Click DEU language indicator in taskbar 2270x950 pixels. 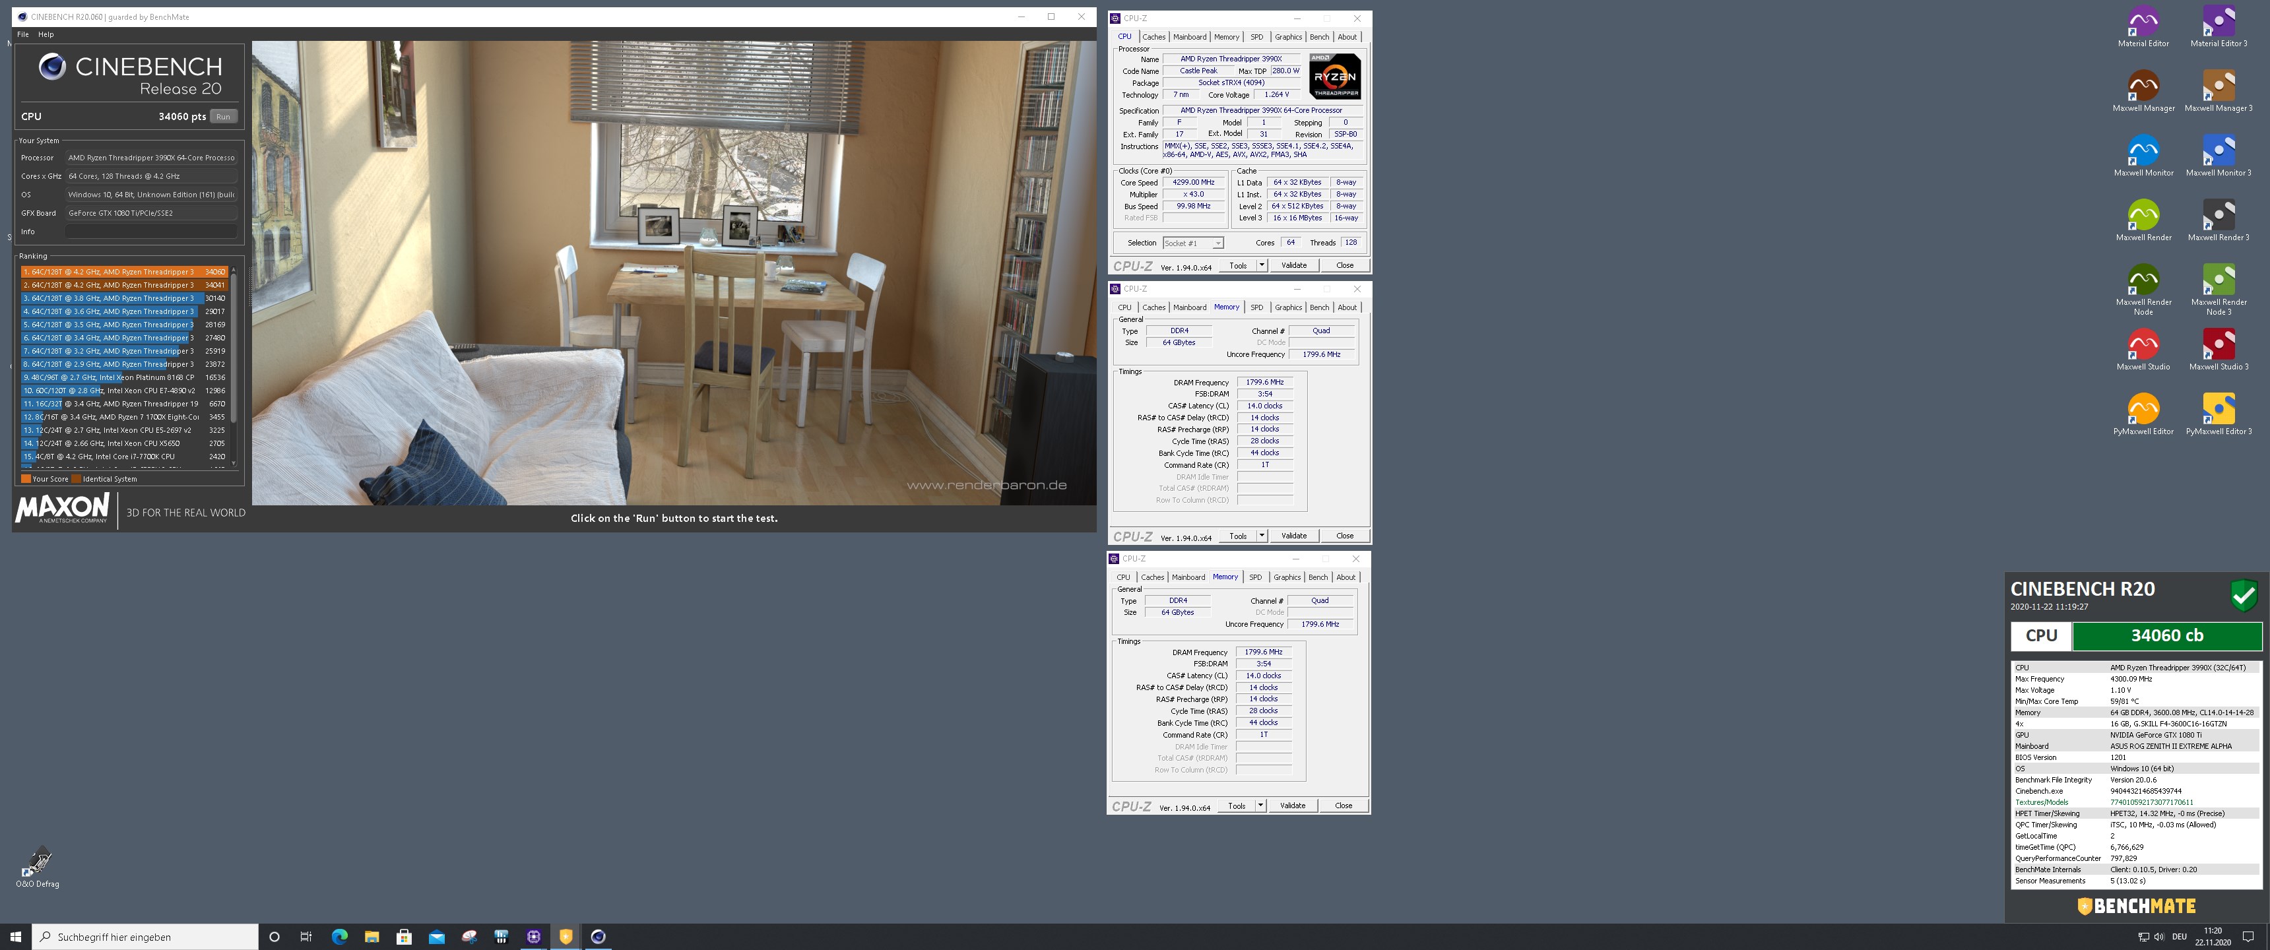pos(2179,937)
